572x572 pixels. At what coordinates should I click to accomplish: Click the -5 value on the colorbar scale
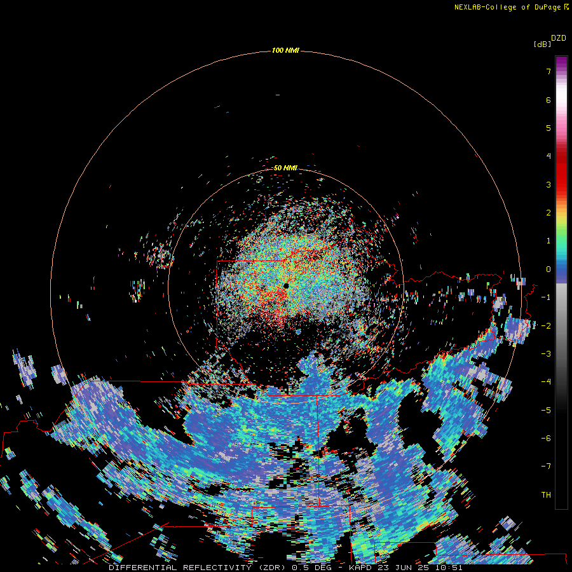pyautogui.click(x=546, y=411)
